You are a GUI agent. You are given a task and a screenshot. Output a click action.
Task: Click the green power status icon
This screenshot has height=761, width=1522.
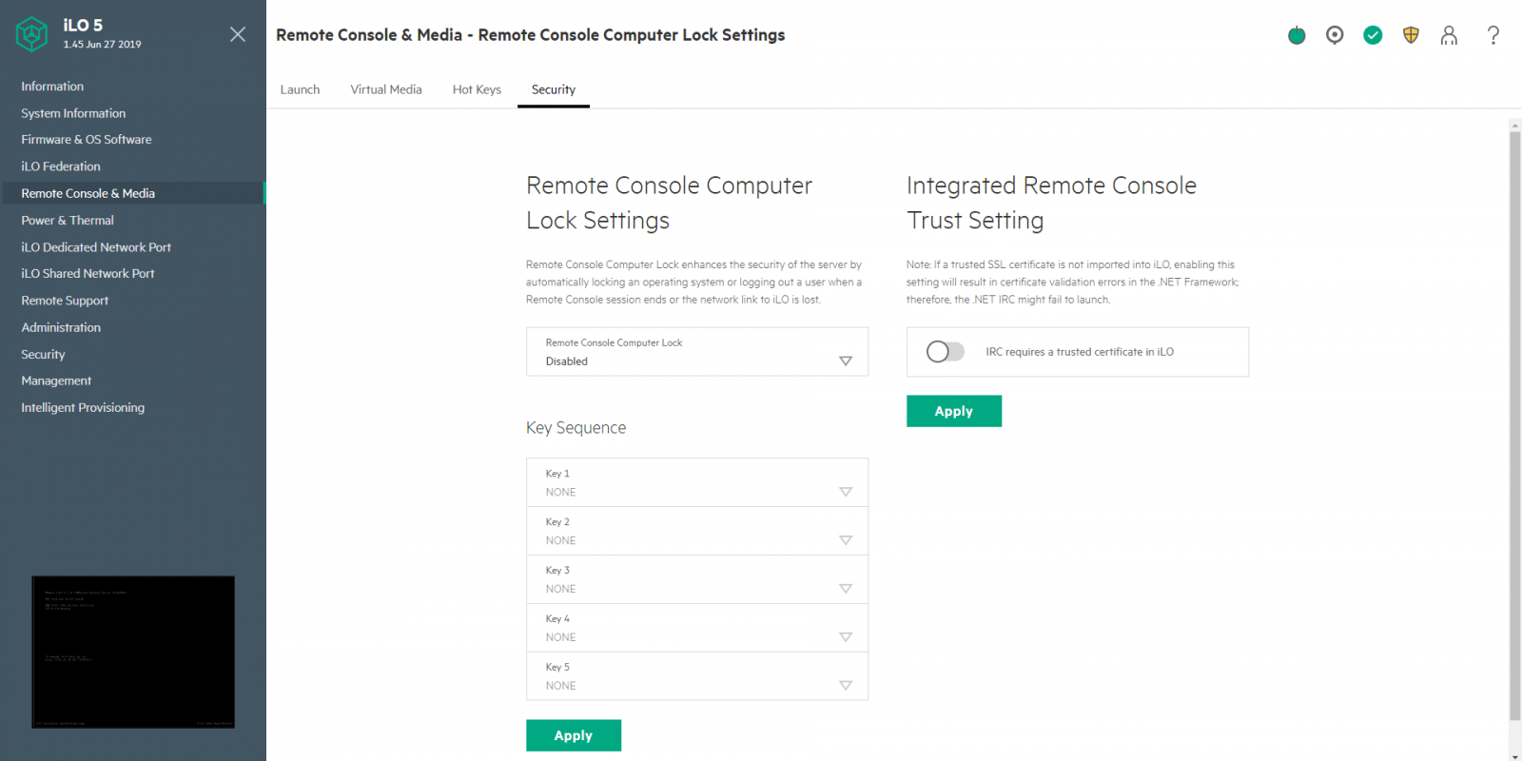(1297, 35)
